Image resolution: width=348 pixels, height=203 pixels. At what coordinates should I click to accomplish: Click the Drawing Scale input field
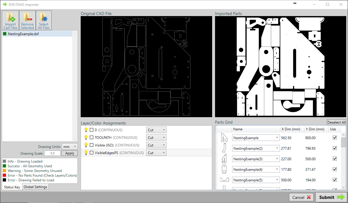point(52,153)
